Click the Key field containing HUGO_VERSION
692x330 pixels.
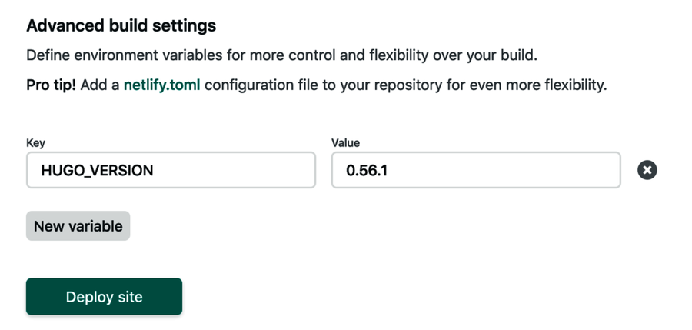point(171,170)
